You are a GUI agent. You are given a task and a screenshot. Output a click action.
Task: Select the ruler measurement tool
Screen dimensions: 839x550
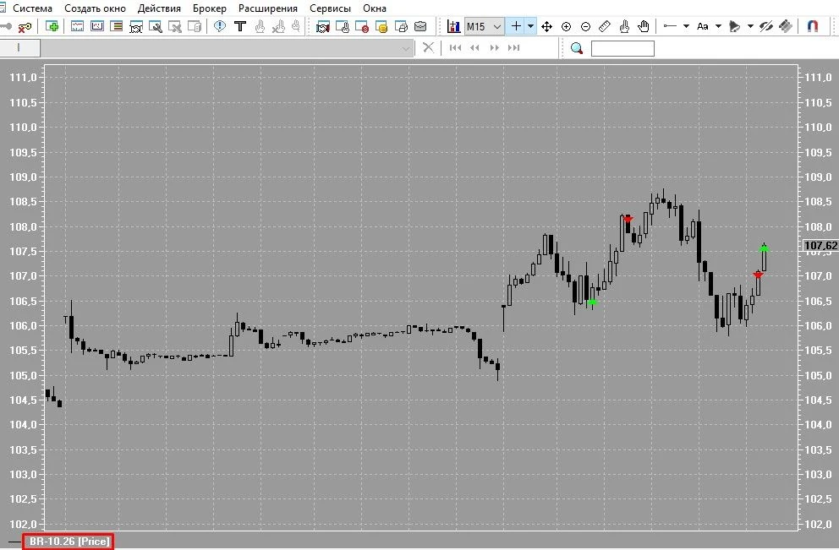point(605,26)
